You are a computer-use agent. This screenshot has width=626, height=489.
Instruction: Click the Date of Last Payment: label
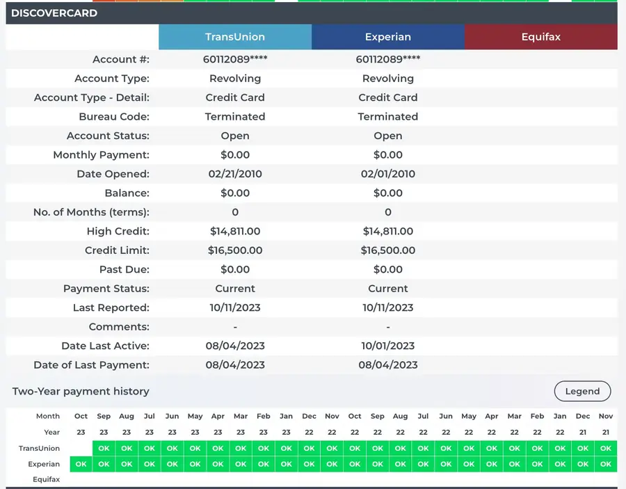(x=92, y=365)
